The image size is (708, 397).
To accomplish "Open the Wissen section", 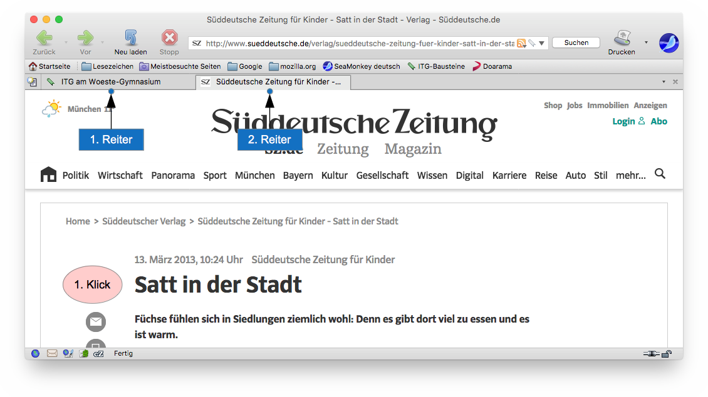I will click(432, 175).
